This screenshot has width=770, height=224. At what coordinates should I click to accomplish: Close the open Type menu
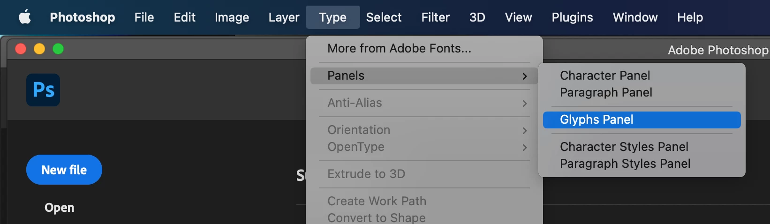333,17
